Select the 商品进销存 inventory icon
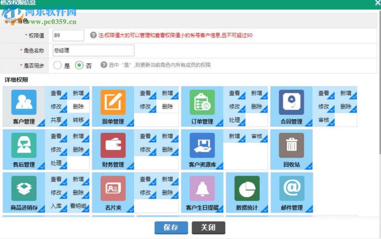 (24, 188)
